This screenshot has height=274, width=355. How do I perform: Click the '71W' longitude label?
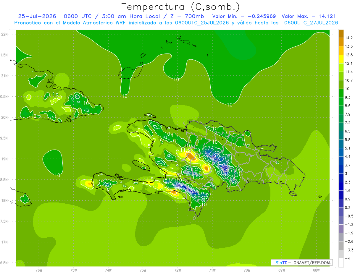(x=212, y=270)
